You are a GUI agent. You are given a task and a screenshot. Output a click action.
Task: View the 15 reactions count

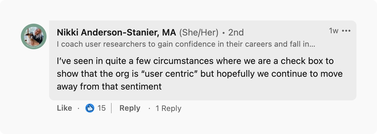coord(101,108)
